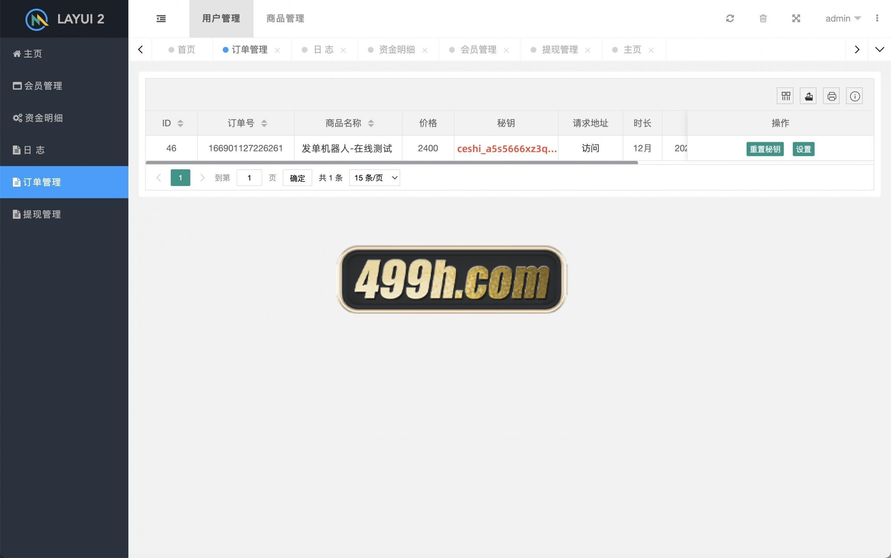The width and height of the screenshot is (891, 558).
Task: Click the LAYUI 2 logo
Action: click(x=64, y=19)
